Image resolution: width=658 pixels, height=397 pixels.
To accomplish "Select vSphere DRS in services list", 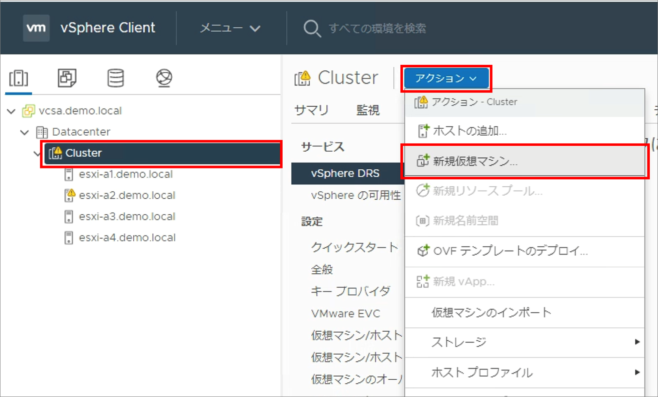I will tap(348, 173).
